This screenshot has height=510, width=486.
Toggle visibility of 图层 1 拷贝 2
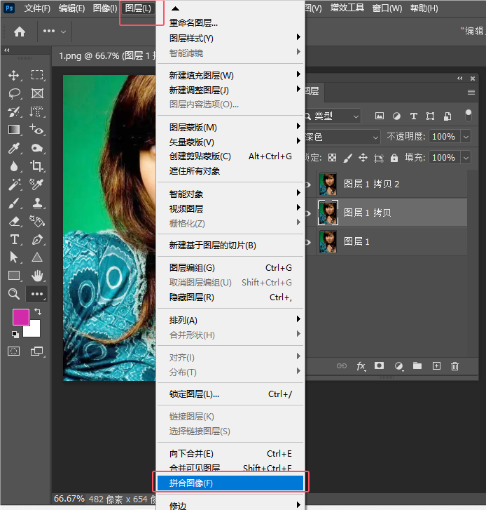308,184
